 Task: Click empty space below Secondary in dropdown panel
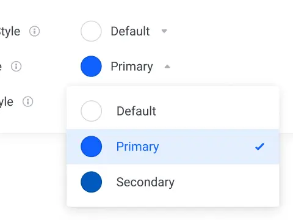point(173,203)
